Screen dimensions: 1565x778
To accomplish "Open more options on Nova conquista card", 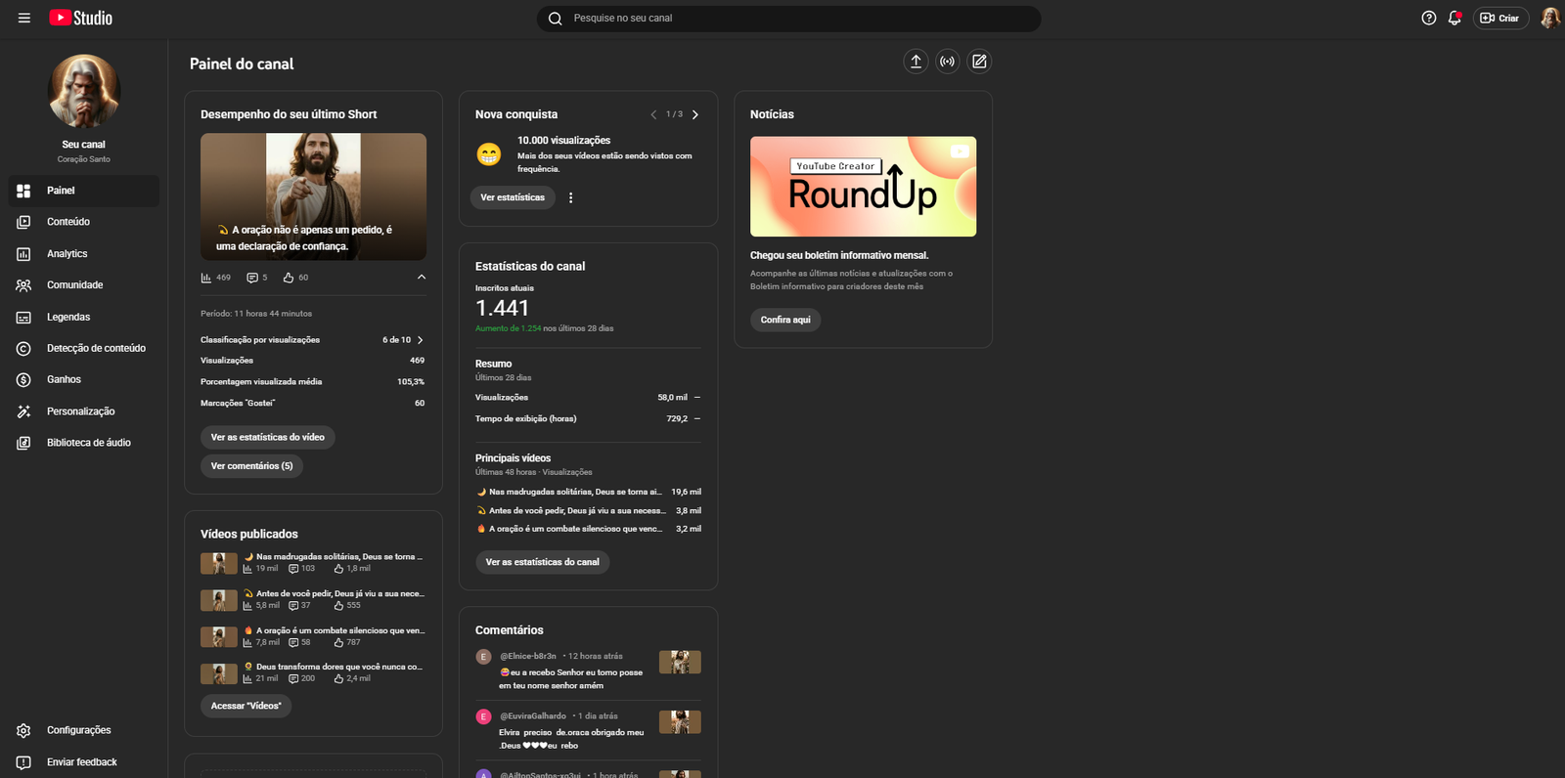I will tap(571, 197).
